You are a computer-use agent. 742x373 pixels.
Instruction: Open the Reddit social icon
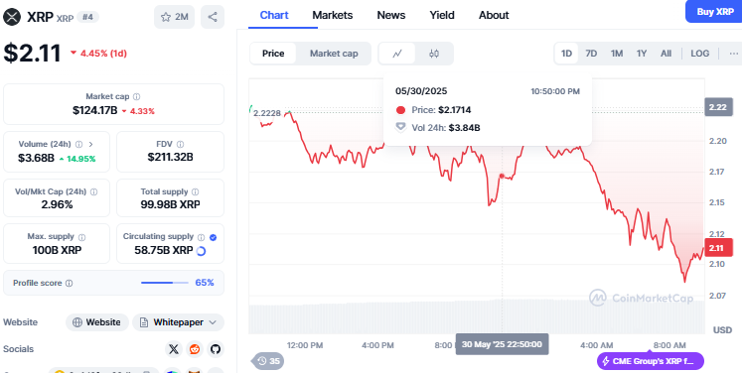(195, 349)
